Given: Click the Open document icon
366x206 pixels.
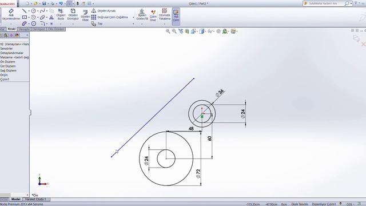Looking at the screenshot, I should point(35,3).
